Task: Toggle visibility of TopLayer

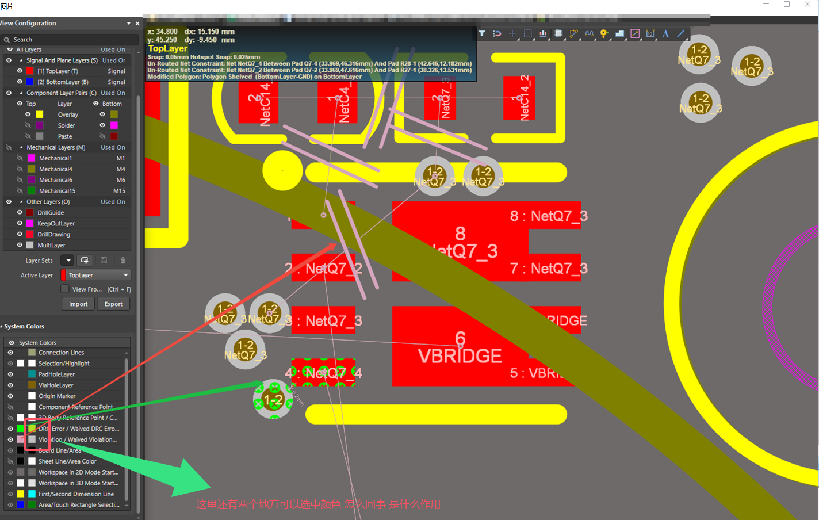Action: click(x=20, y=71)
